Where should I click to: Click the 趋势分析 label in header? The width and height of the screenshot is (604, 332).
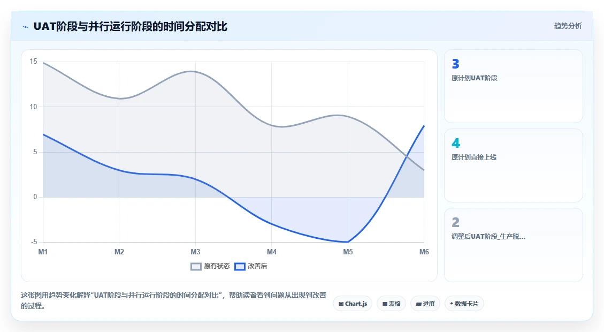(x=568, y=26)
